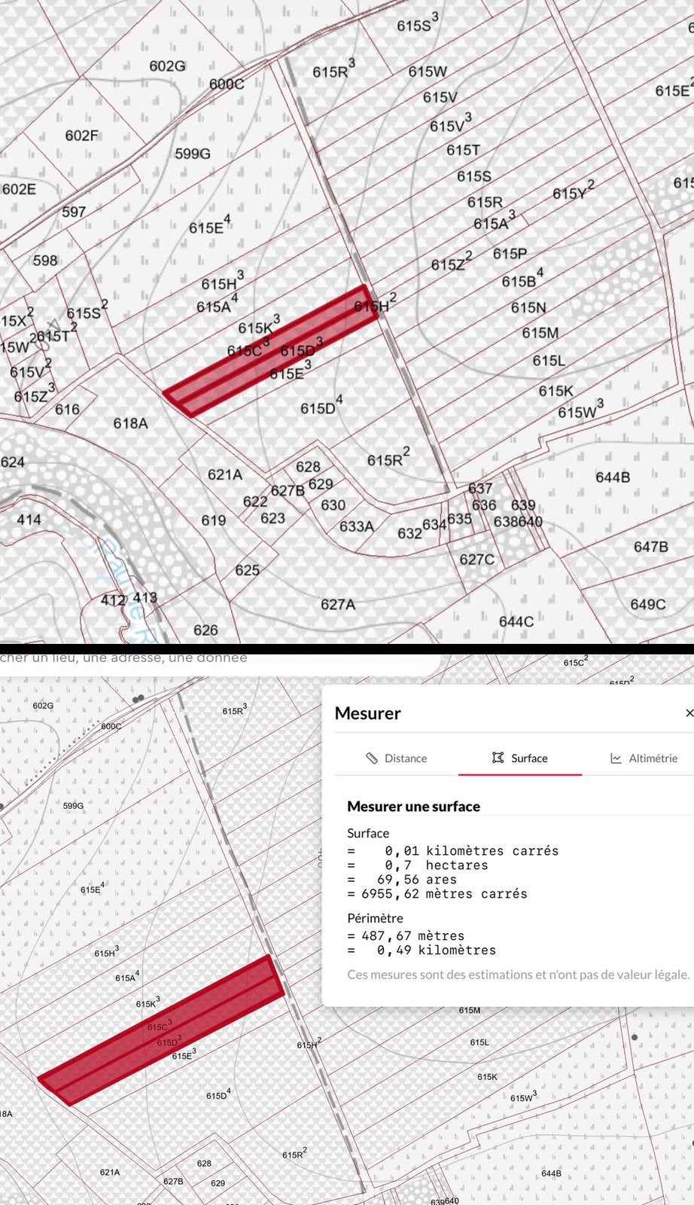694x1205 pixels.
Task: Select parcel 618A on the upper map
Action: tap(131, 423)
